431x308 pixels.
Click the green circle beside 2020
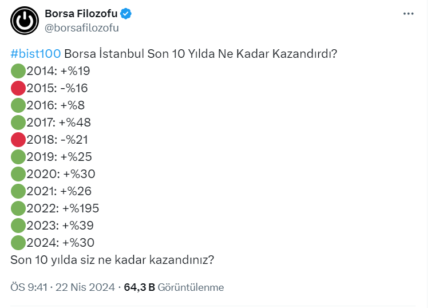18,174
